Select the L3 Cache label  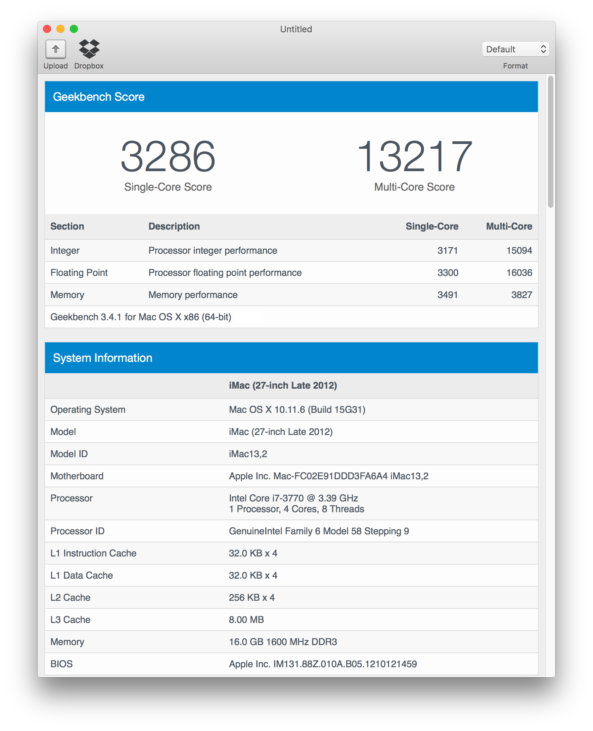[71, 620]
